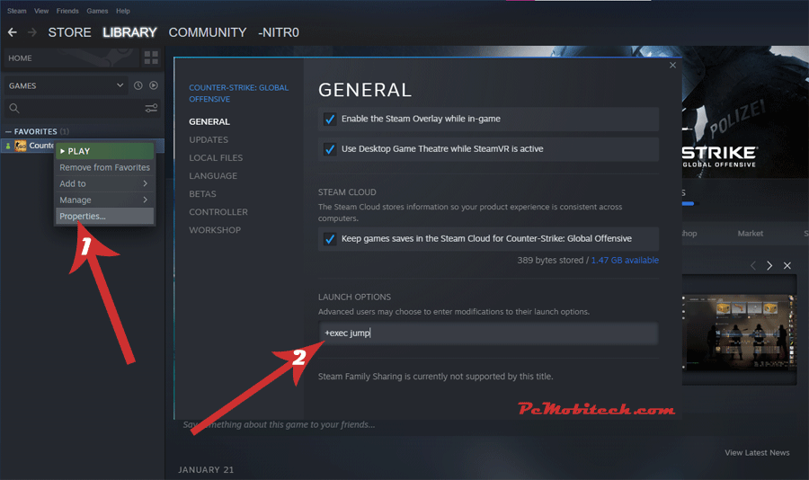Screen dimensions: 809x480
Task: Click the ready-to-play circle icon
Action: (154, 85)
